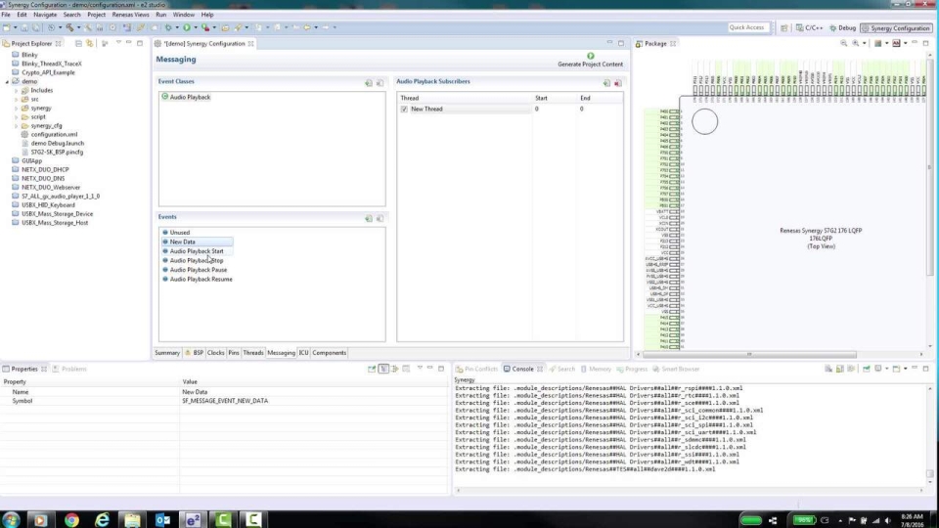
Task: Collapse All in Project Explorer
Action: [78, 43]
